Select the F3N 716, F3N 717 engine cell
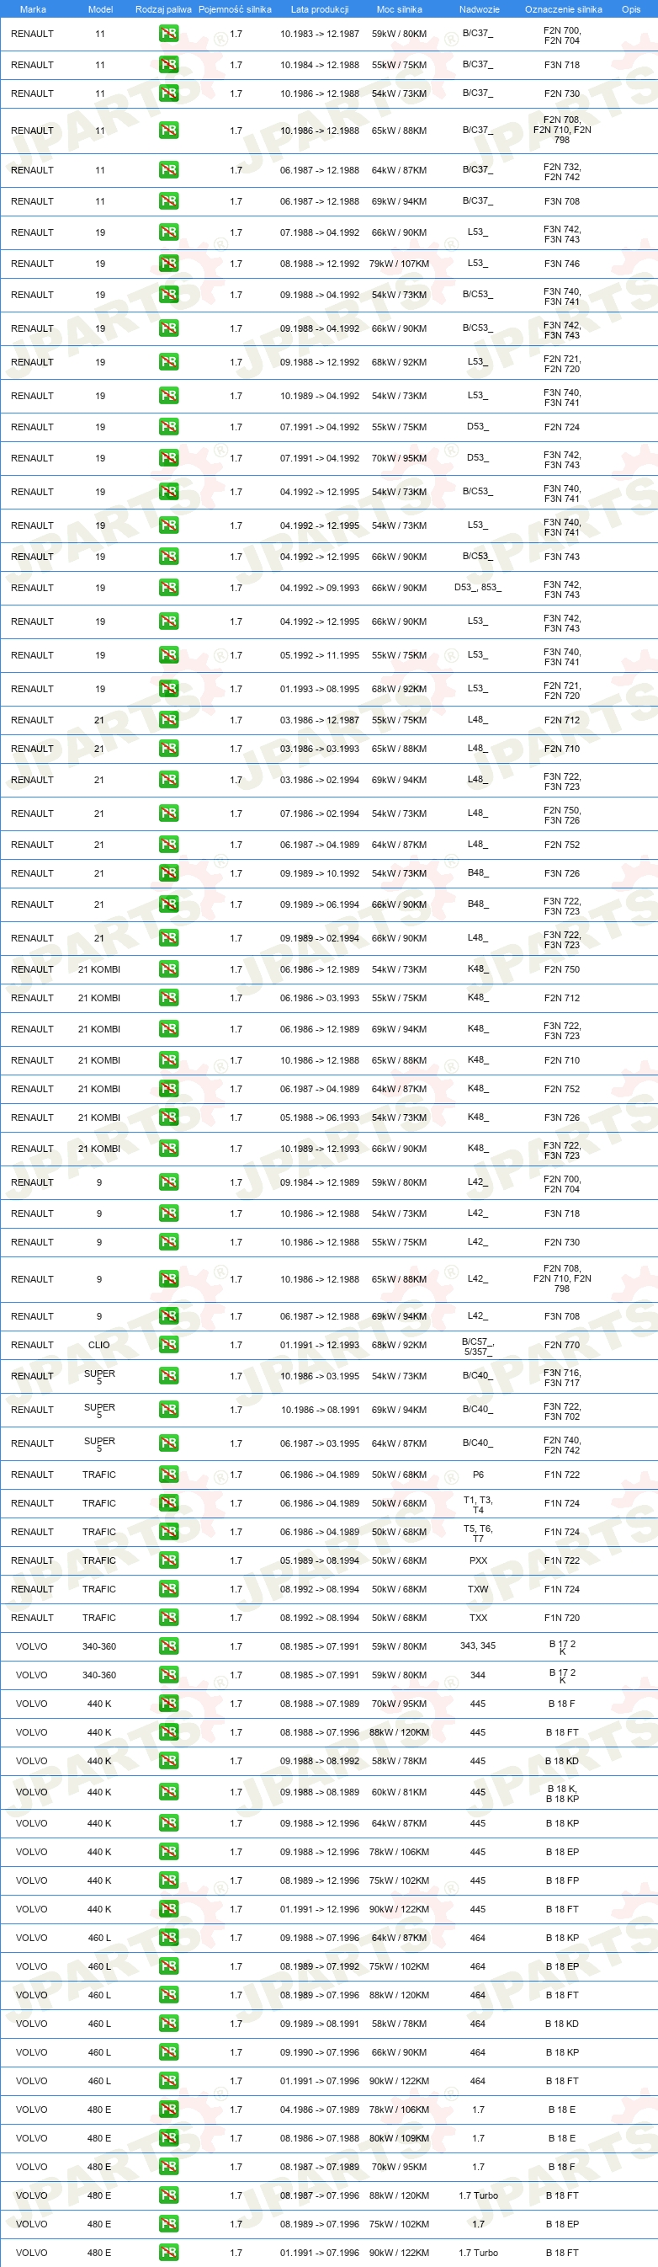The image size is (658, 2267). 561,1377
